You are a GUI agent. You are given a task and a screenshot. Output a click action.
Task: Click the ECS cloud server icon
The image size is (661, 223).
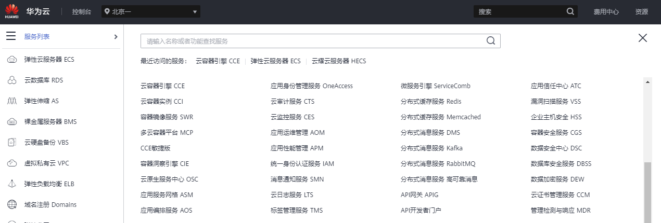[11, 60]
